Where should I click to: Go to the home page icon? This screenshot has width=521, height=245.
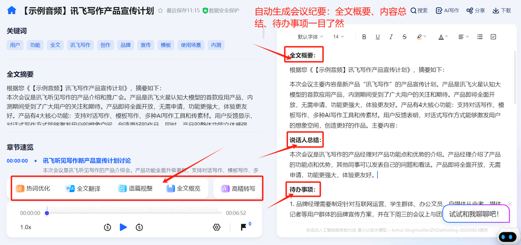coord(12,10)
